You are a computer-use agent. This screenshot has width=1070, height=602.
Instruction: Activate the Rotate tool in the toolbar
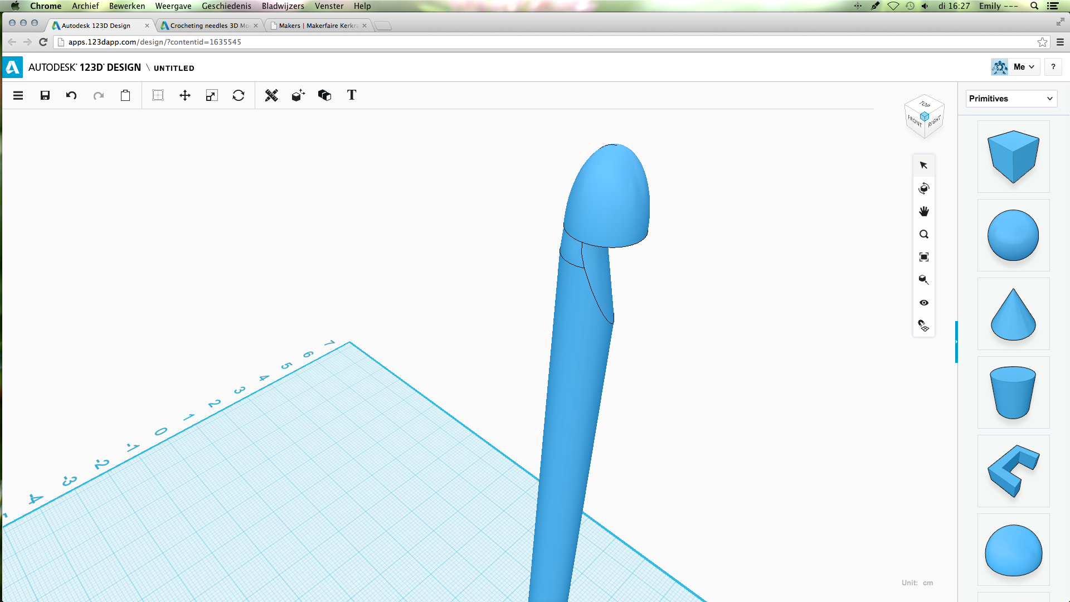239,95
